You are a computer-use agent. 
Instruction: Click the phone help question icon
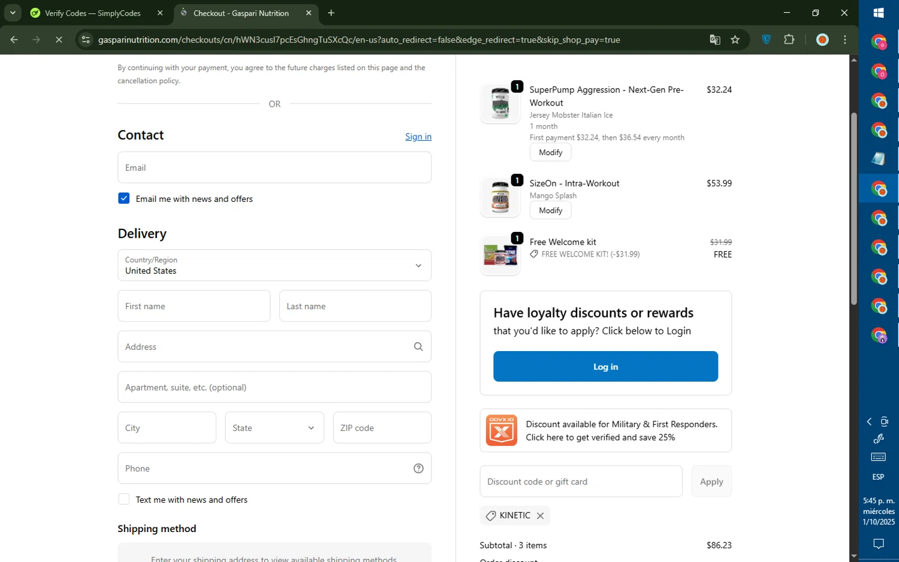[x=418, y=469]
